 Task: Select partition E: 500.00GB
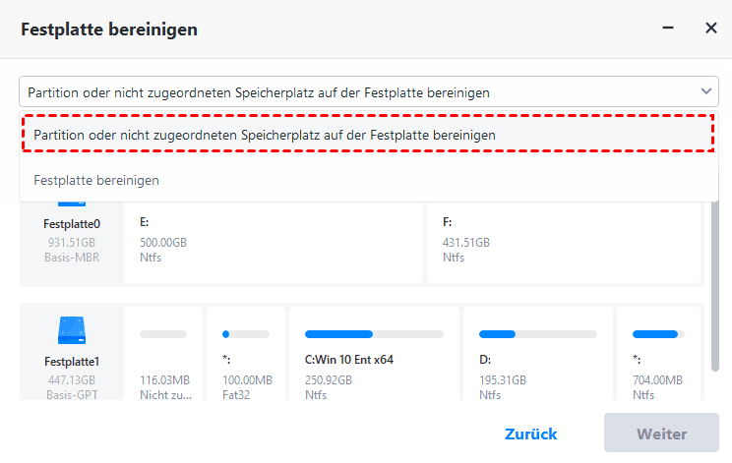coord(271,240)
